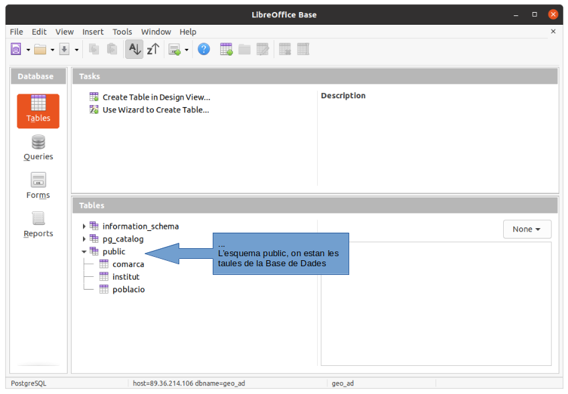This screenshot has height=394, width=568.
Task: Minimize the LibreOffice Base window
Action: 516,15
